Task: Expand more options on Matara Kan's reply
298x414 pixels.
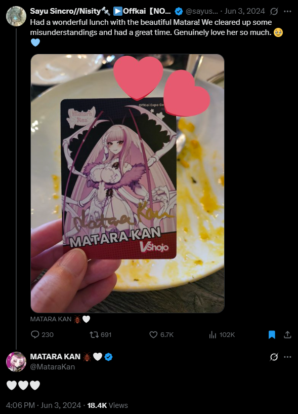Action: click(x=287, y=357)
